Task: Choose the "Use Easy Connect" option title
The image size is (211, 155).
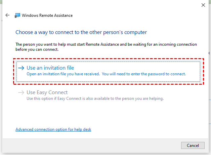Action: [47, 92]
